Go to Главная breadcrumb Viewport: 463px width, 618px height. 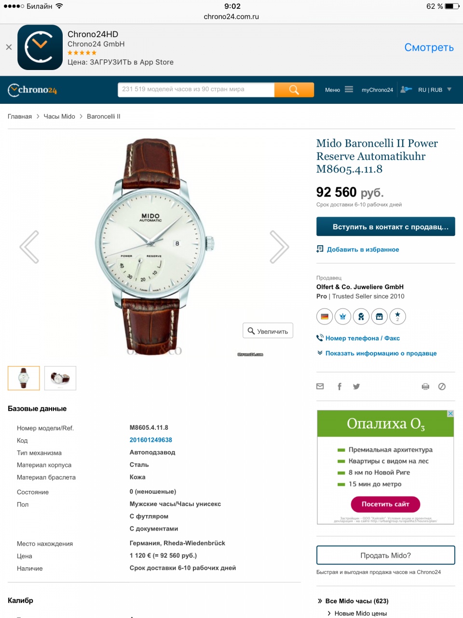click(x=20, y=116)
